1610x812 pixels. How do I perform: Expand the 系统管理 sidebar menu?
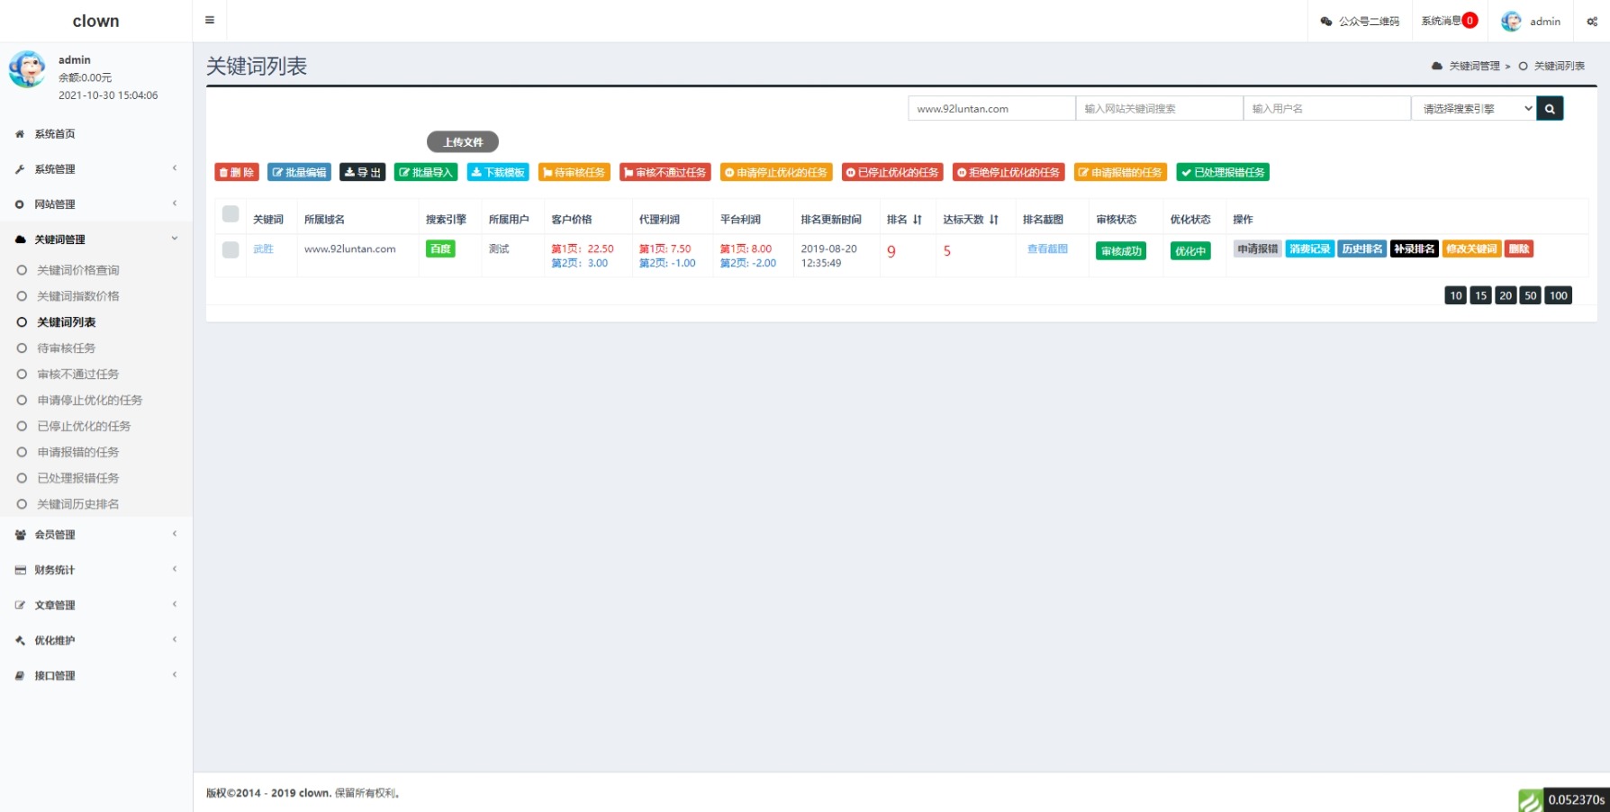click(x=95, y=169)
